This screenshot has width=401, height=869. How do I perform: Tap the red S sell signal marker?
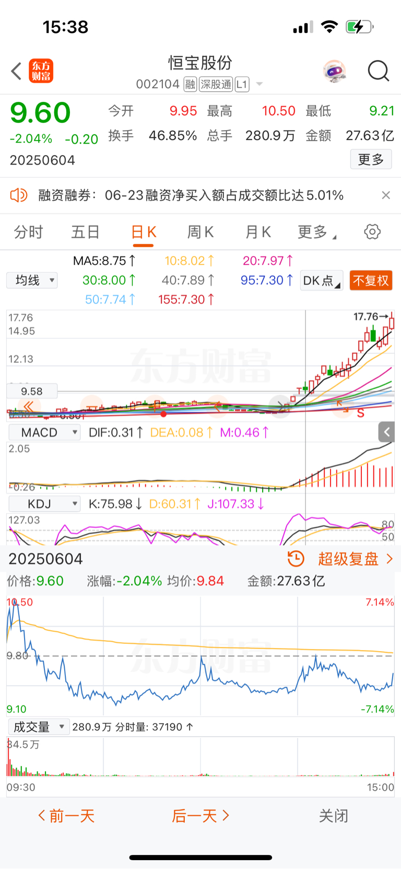coord(360,413)
